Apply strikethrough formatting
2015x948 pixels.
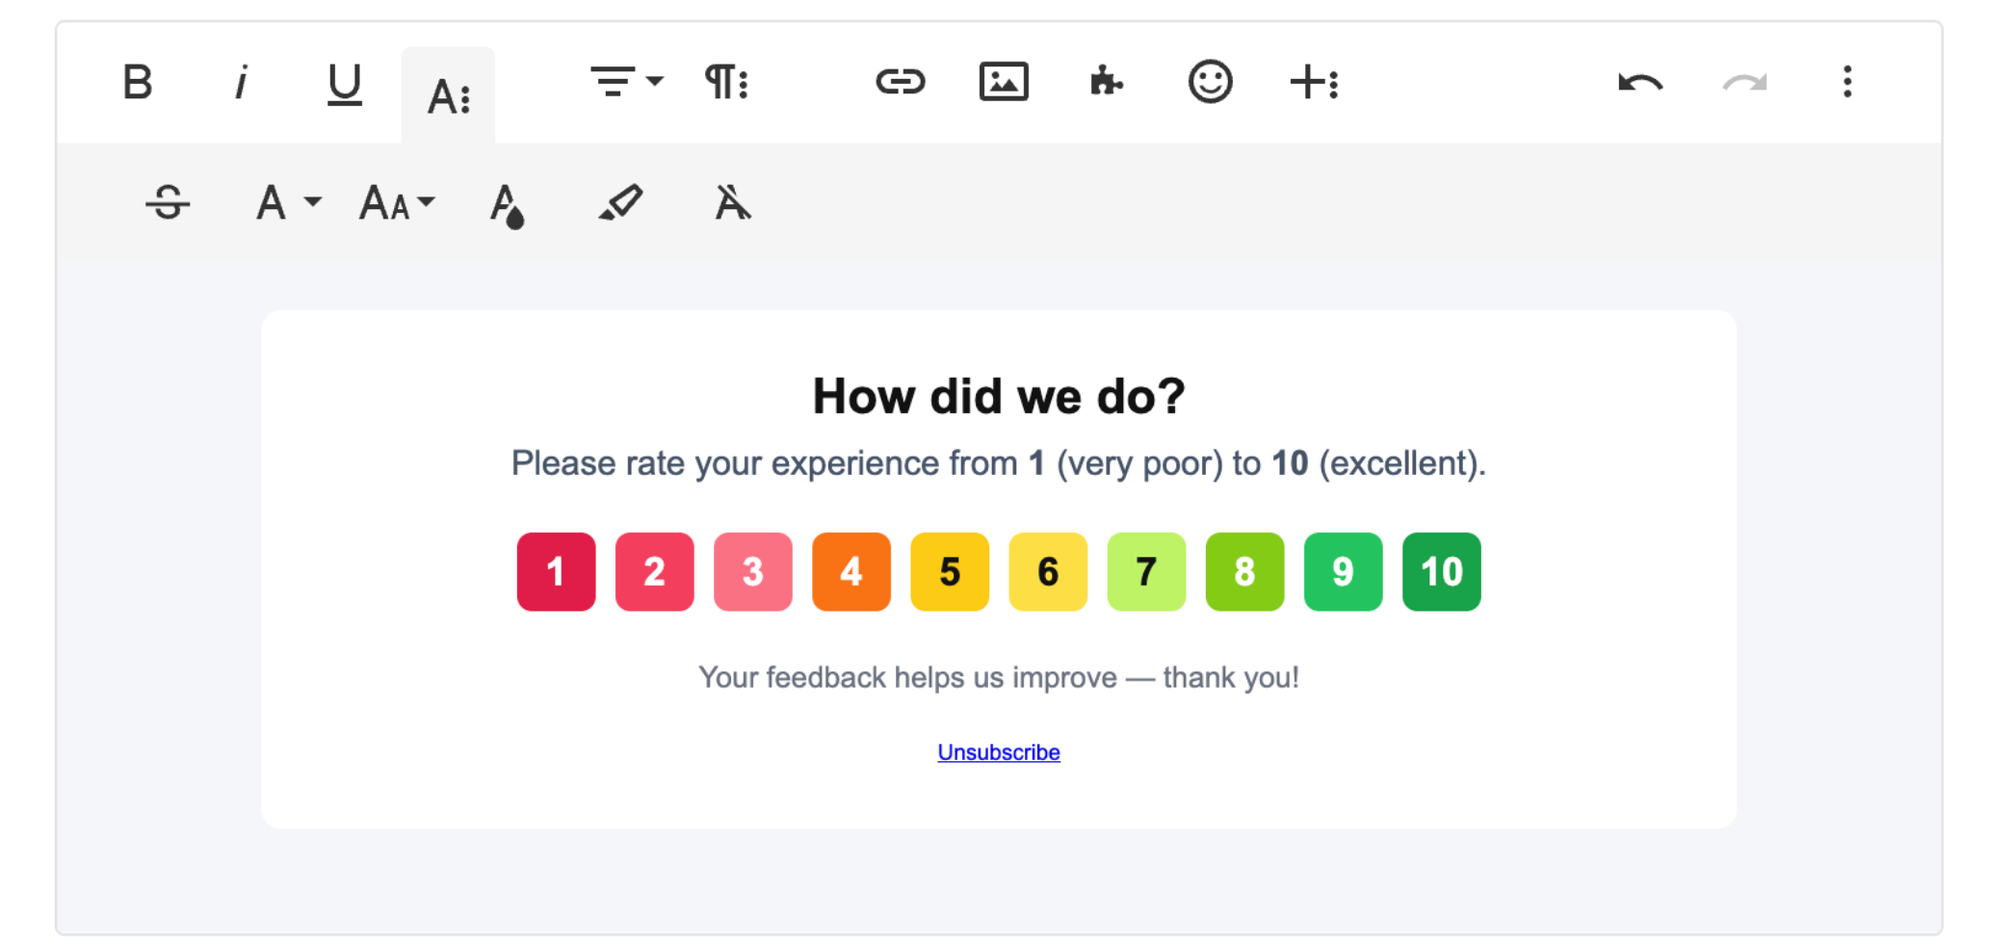coord(168,203)
